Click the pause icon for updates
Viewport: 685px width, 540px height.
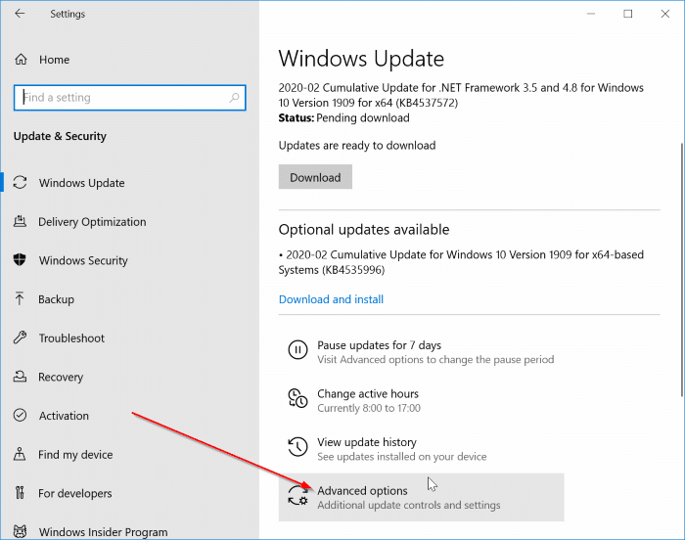tap(297, 350)
